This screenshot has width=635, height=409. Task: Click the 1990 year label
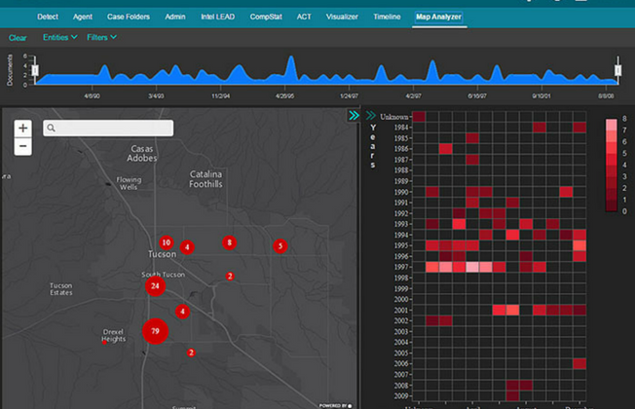pyautogui.click(x=401, y=192)
